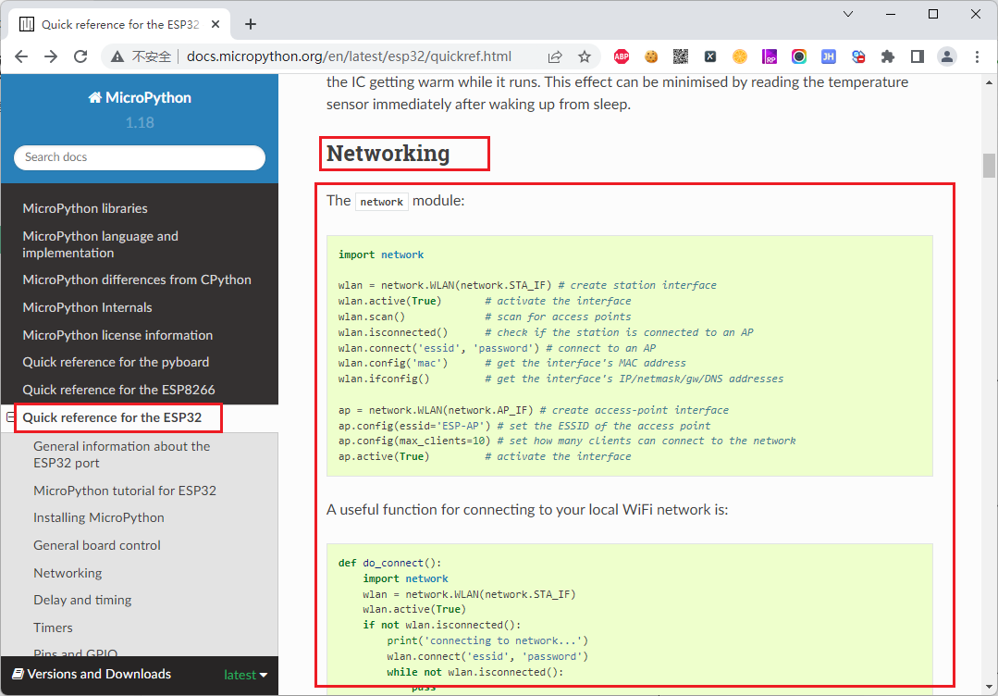The image size is (998, 696).
Task: Open the QR code extension
Action: pos(681,56)
